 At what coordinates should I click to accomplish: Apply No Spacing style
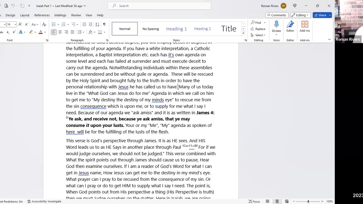151,29
